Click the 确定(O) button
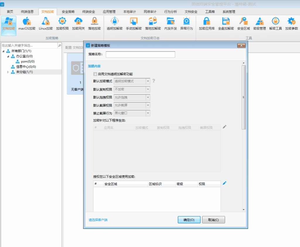Image resolution: width=300 pixels, height=247 pixels. point(189,220)
